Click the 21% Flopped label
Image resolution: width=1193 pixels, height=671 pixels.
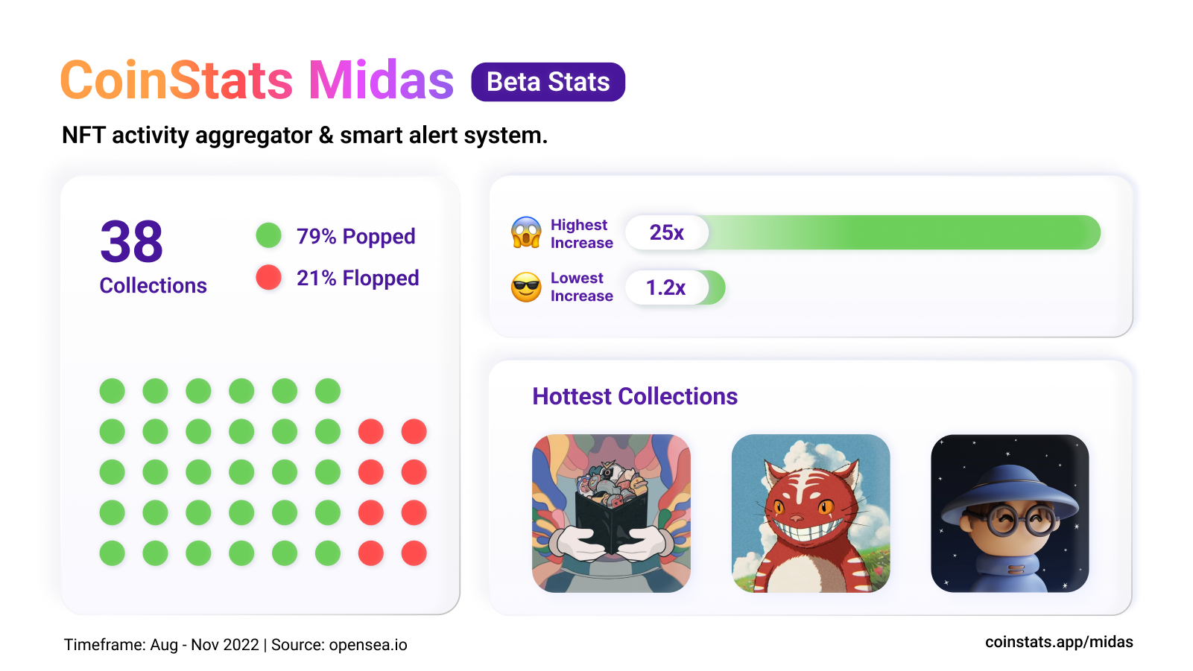point(358,278)
